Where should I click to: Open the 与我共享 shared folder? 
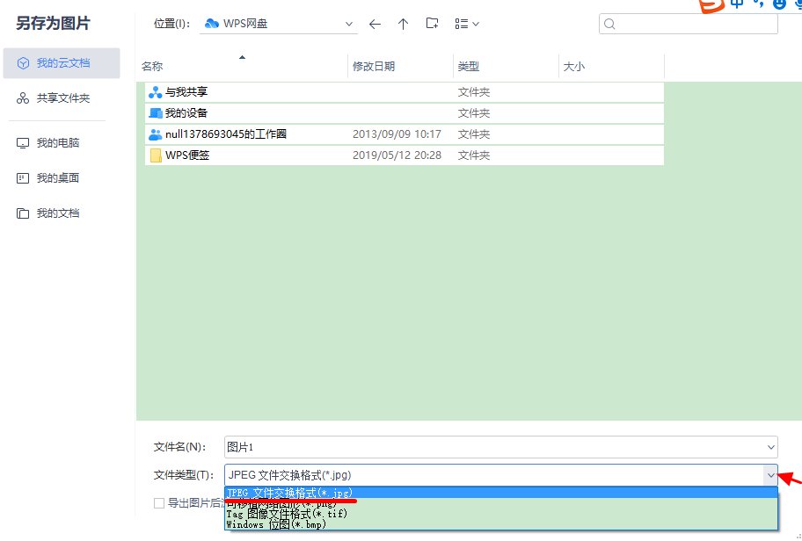click(x=185, y=92)
